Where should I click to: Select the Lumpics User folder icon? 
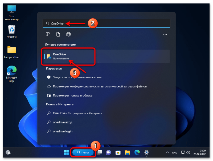pyautogui.click(x=12, y=52)
